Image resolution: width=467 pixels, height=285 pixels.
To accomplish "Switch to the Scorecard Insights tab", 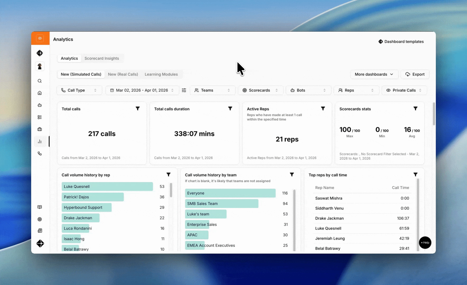I will pyautogui.click(x=102, y=58).
